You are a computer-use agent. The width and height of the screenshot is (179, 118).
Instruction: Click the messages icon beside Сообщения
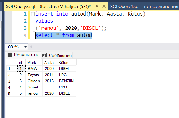pyautogui.click(x=45, y=55)
